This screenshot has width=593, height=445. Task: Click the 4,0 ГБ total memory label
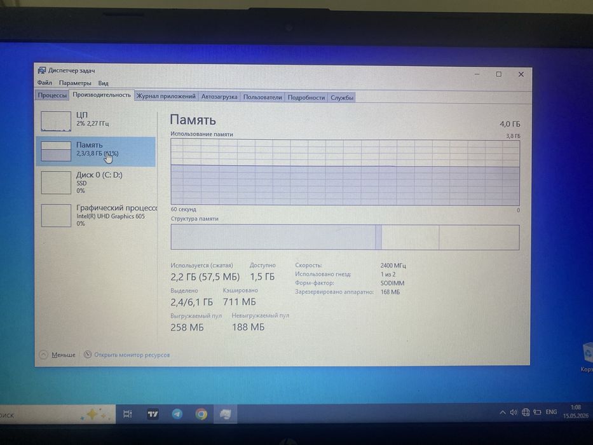click(510, 124)
